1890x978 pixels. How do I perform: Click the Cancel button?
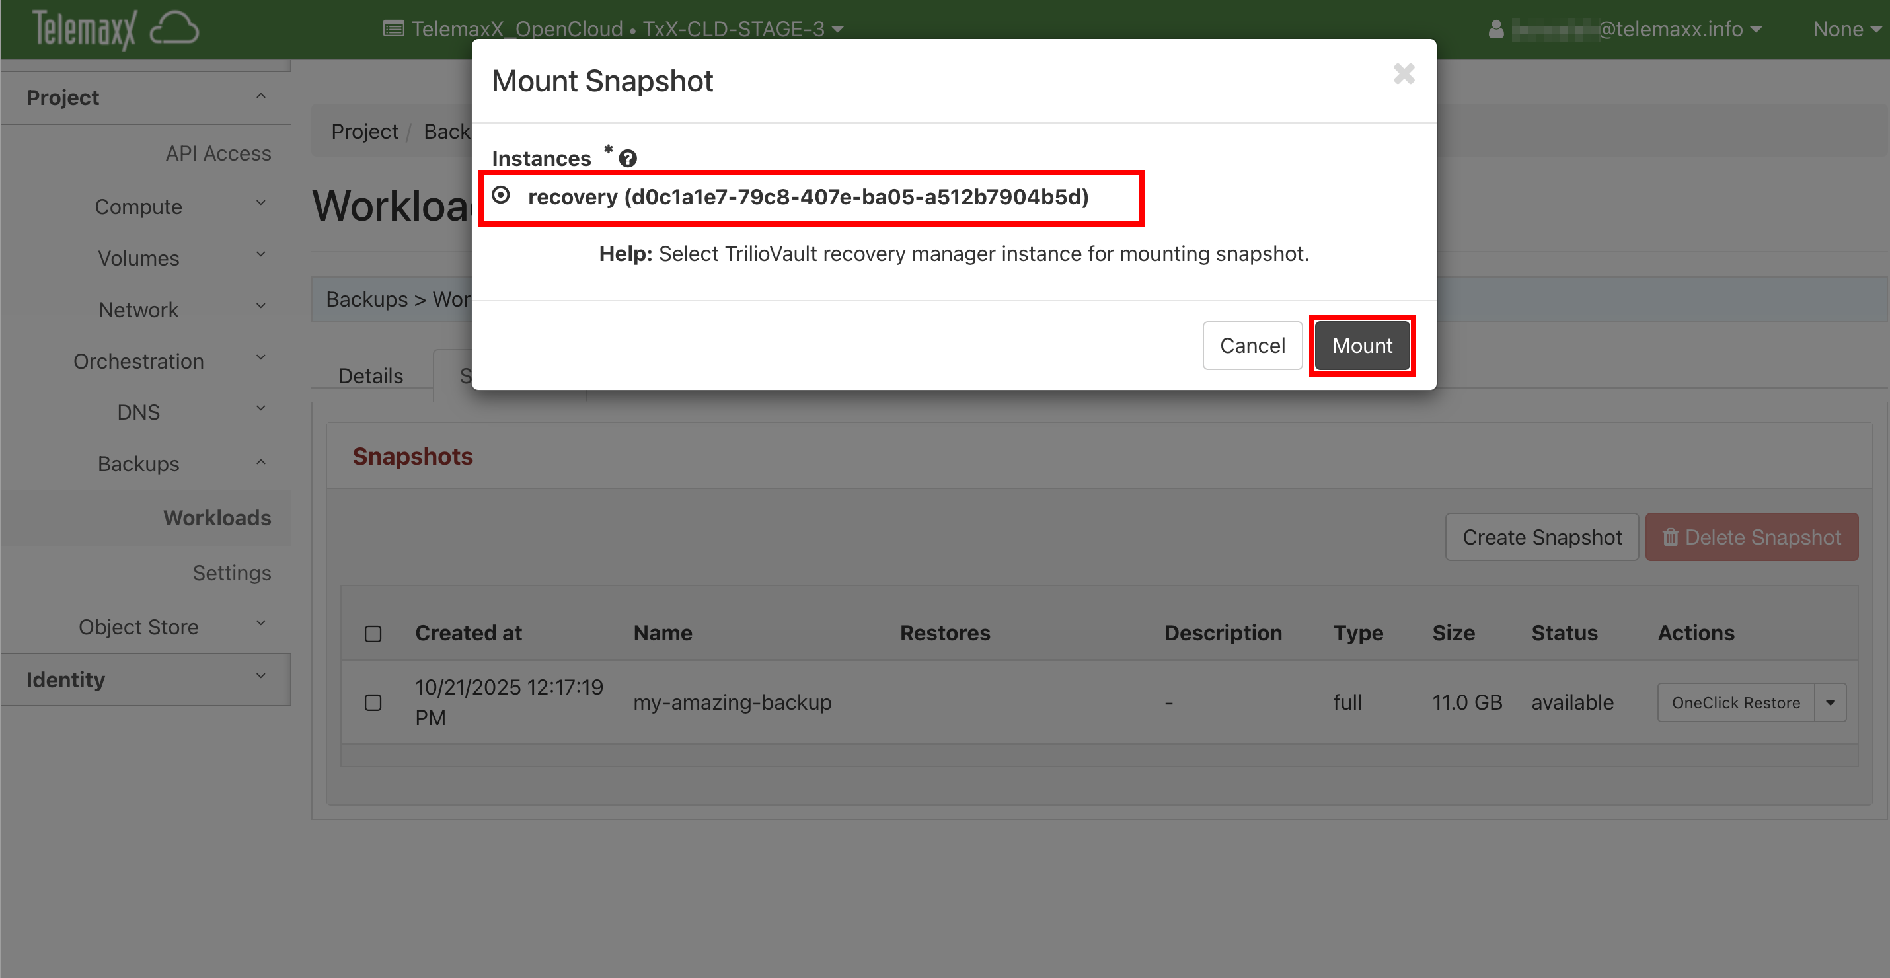coord(1252,346)
